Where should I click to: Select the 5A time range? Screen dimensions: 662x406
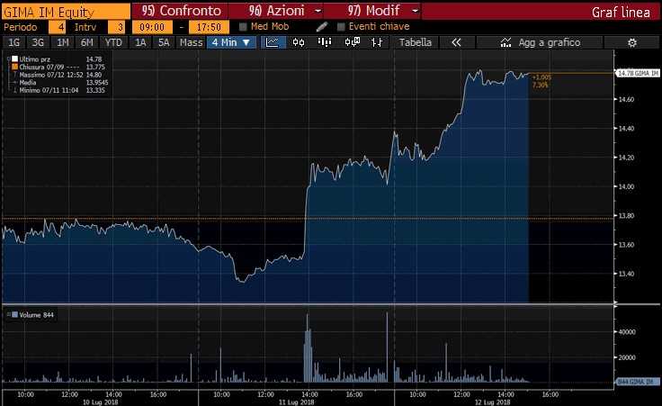pyautogui.click(x=164, y=42)
